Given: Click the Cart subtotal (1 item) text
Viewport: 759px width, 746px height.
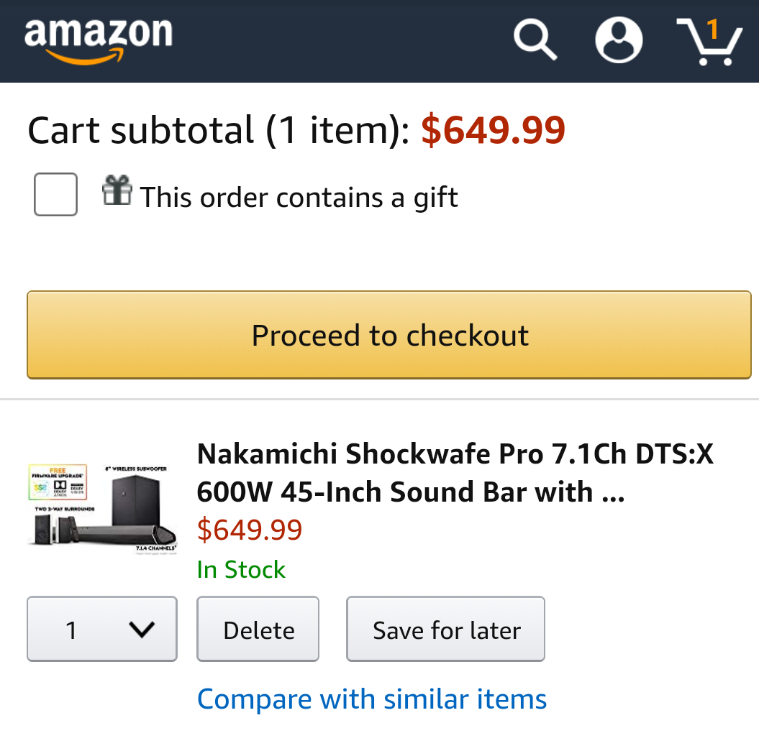Looking at the screenshot, I should click(219, 131).
